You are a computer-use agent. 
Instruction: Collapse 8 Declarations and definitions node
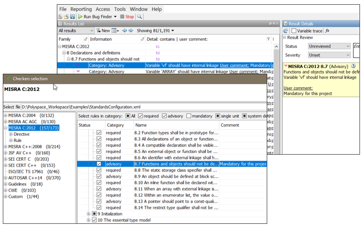64,53
